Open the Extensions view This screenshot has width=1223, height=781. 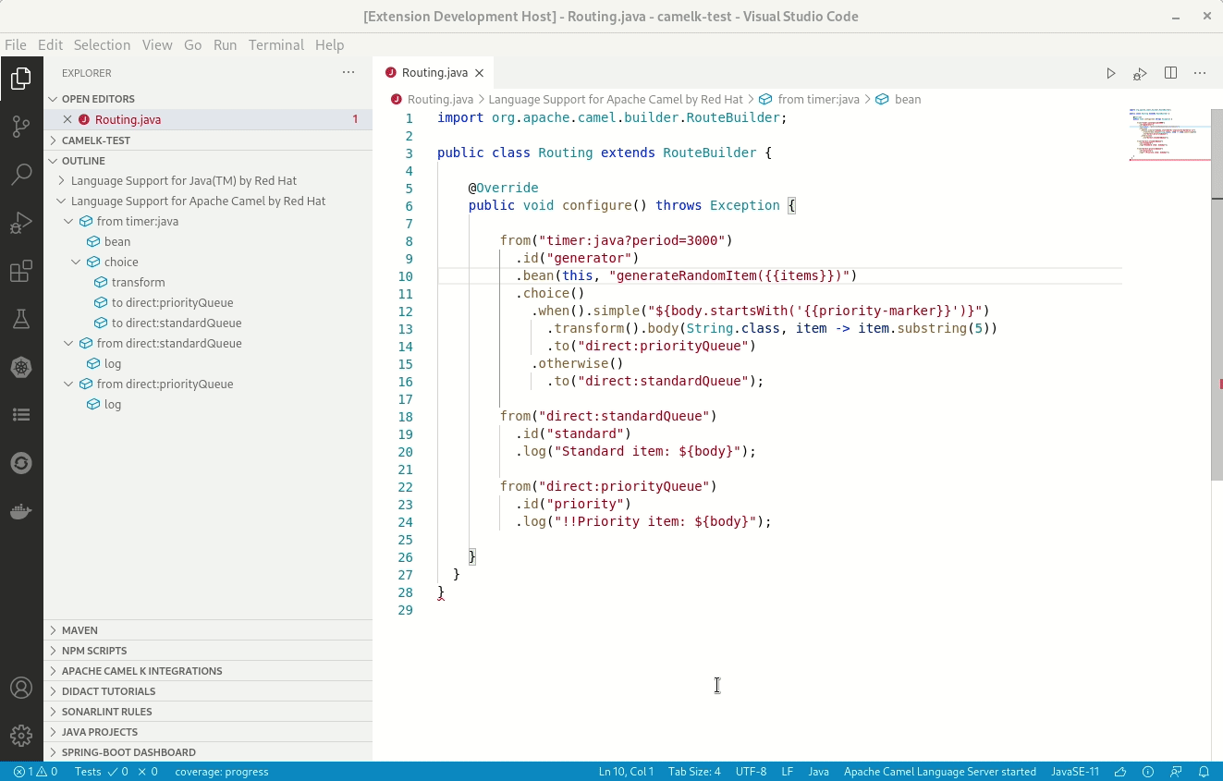pyautogui.click(x=21, y=272)
